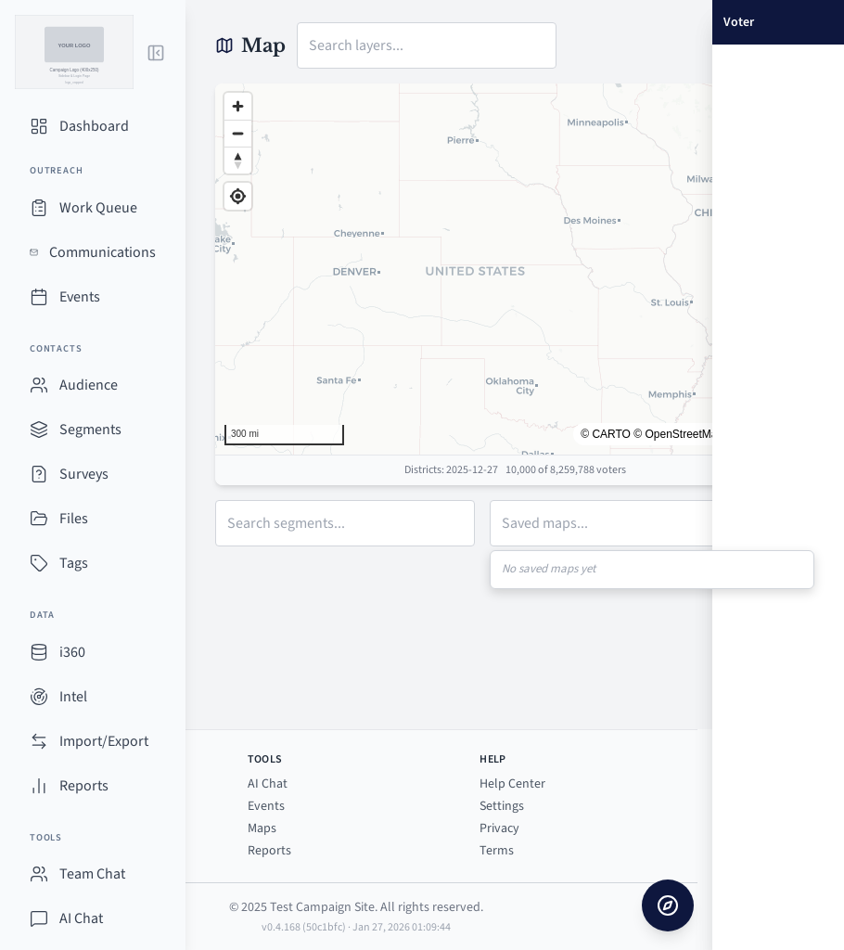Click the campaign logo thumbnail
The width and height of the screenshot is (844, 950).
point(74,52)
